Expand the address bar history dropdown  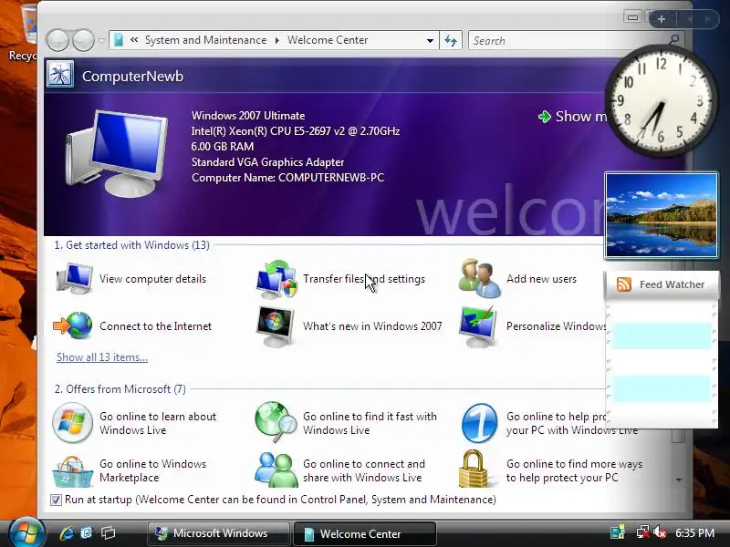click(x=430, y=40)
